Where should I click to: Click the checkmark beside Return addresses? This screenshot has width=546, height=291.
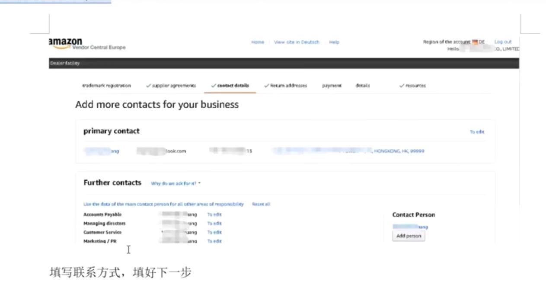(266, 86)
